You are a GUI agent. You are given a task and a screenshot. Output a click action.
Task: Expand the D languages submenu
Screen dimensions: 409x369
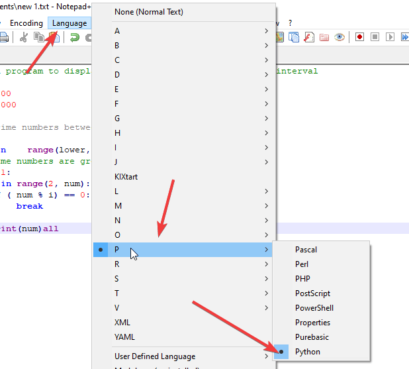184,75
